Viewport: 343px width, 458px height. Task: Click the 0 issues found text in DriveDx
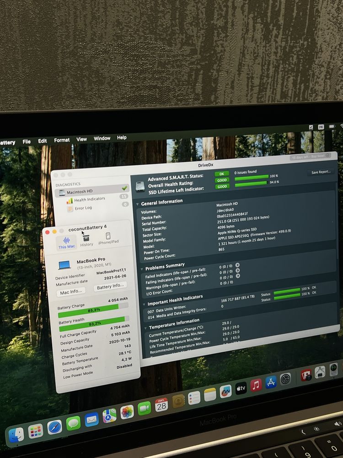click(245, 172)
